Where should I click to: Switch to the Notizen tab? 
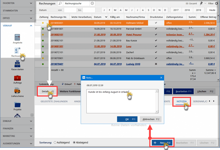[182, 102]
